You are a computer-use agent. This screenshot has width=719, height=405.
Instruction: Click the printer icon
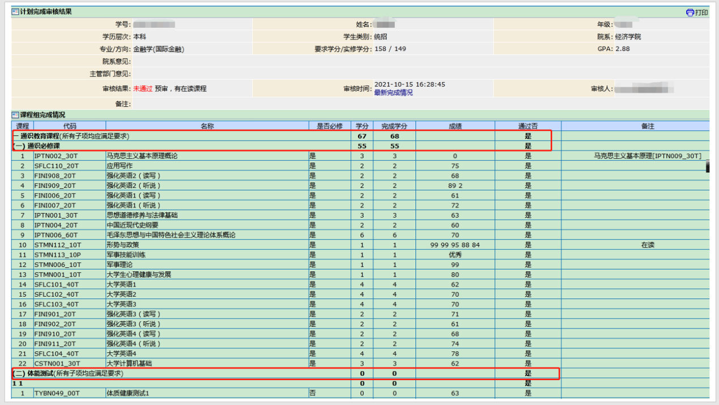(x=690, y=12)
